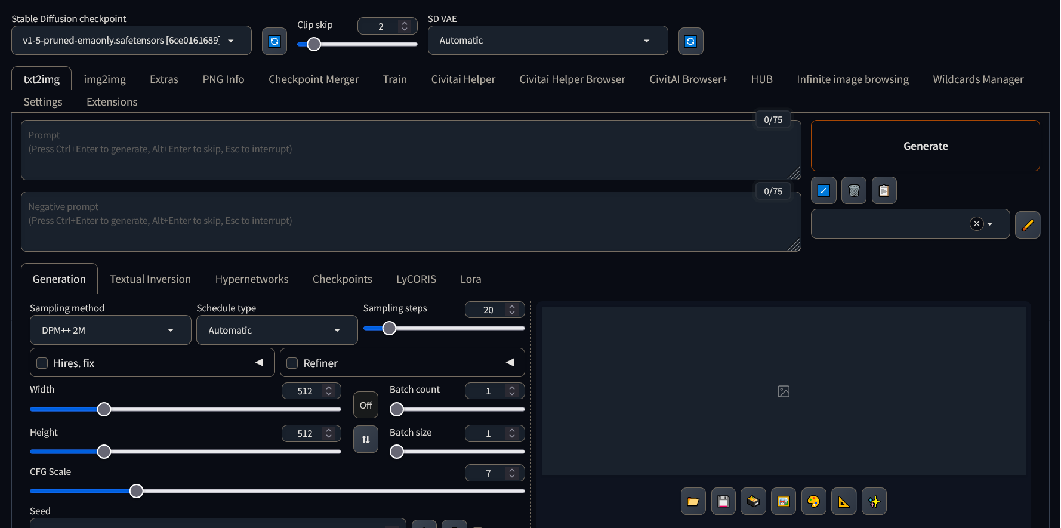
Task: Click the Clip skip number stepper
Action: click(x=405, y=26)
